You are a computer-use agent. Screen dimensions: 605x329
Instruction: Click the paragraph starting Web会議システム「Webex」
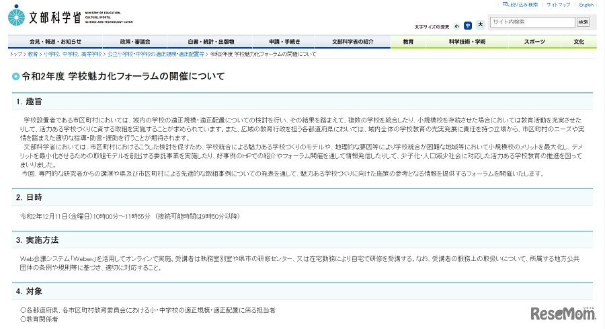coord(299,263)
